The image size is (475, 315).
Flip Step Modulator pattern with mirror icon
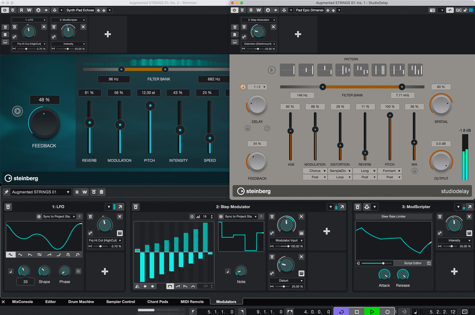(x=137, y=286)
